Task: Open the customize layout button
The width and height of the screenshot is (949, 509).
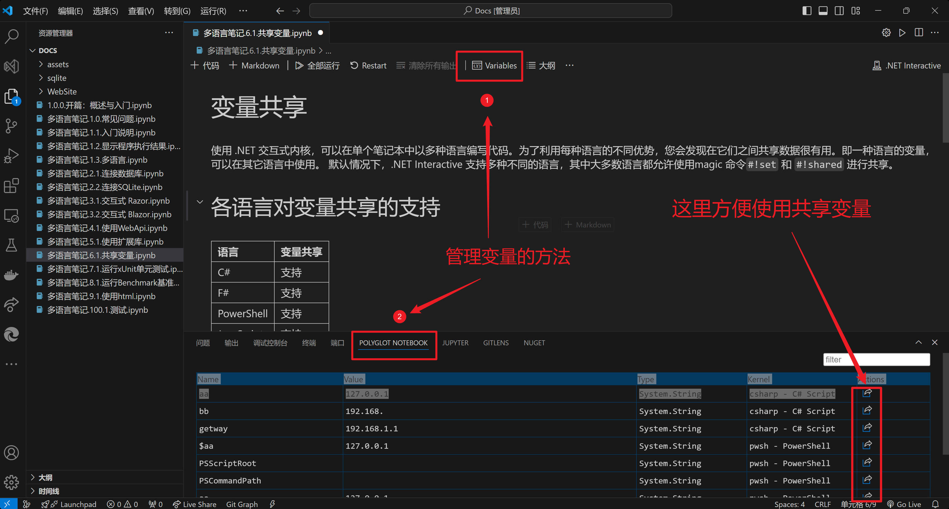Action: click(856, 11)
